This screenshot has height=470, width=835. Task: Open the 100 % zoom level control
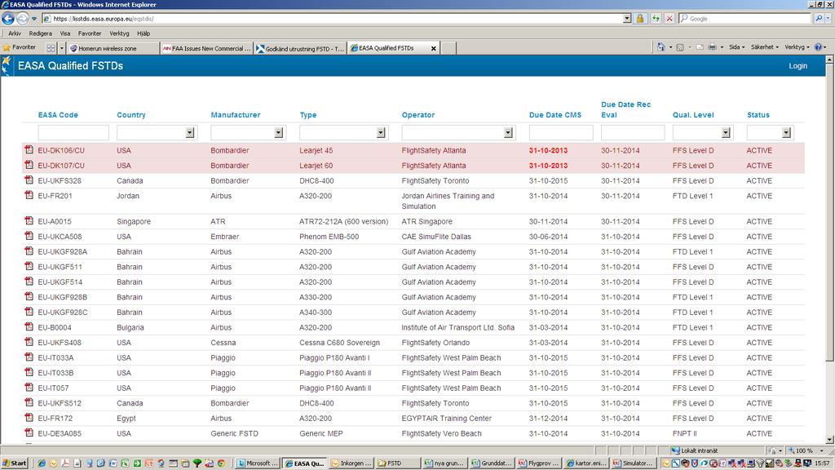click(806, 450)
